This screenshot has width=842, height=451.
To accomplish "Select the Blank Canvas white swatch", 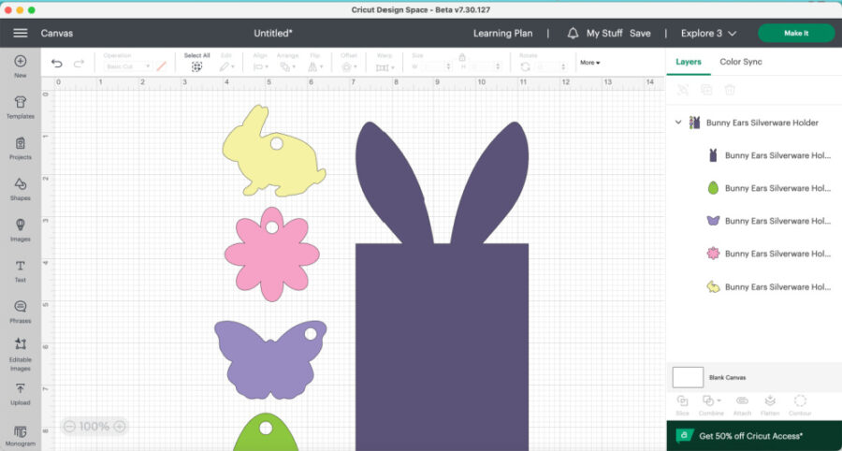I will [x=688, y=377].
